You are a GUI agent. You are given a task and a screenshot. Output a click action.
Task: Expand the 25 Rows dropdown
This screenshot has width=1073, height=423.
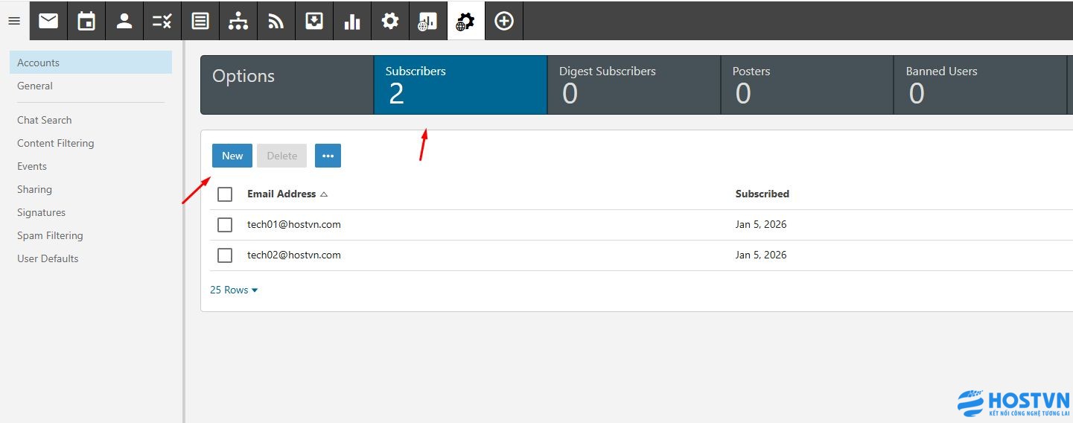(x=234, y=290)
